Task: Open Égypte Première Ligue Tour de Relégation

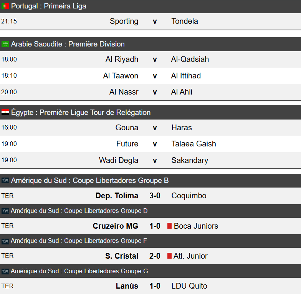Action: coord(81,113)
